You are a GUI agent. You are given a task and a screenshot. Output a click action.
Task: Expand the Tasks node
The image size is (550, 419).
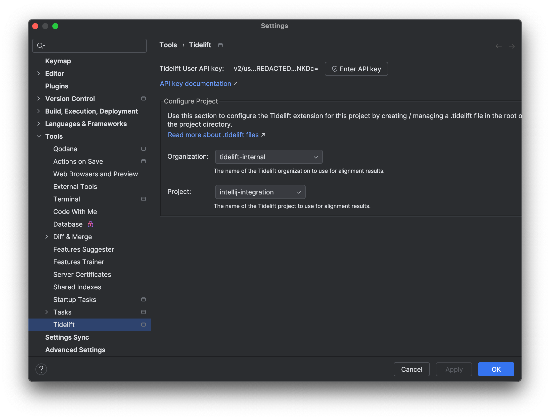[47, 312]
